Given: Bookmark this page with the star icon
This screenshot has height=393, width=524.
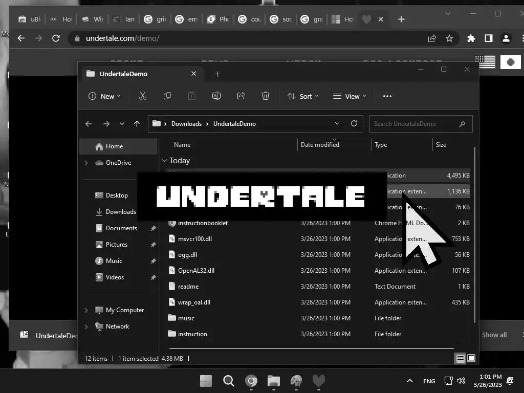Looking at the screenshot, I should point(449,38).
